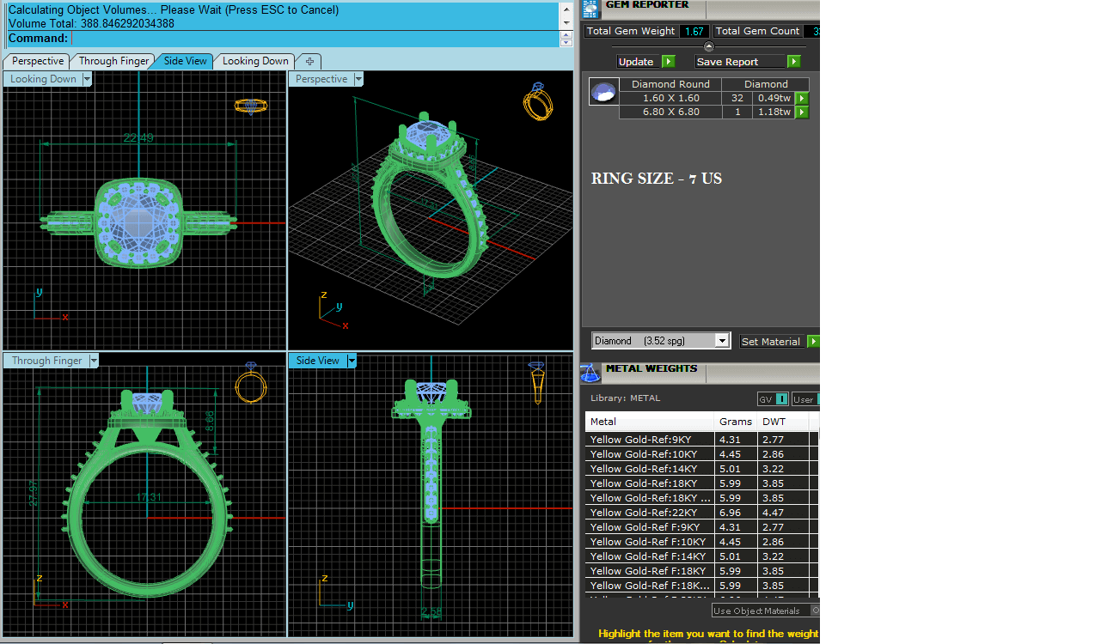This screenshot has height=644, width=1095.
Task: Select the Perspective tab
Action: point(38,61)
